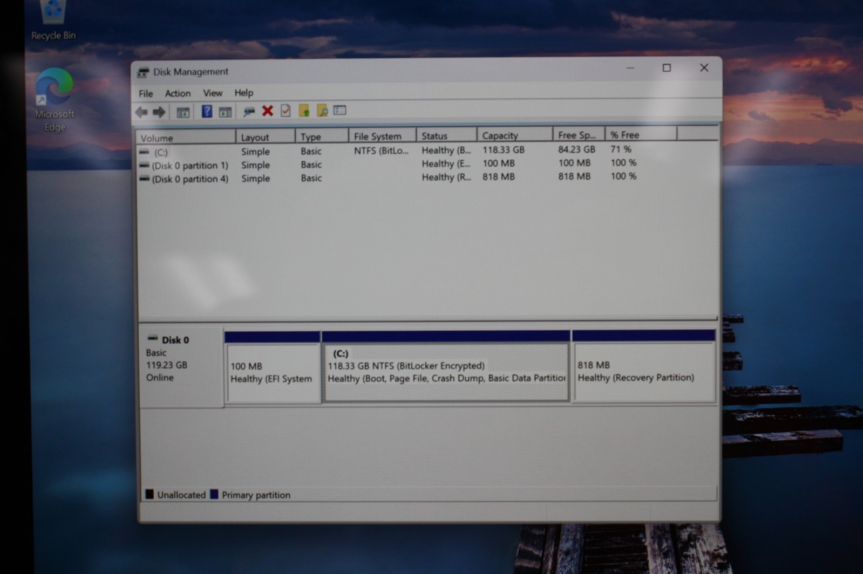The width and height of the screenshot is (863, 574).
Task: Maximize the Disk Management window
Action: coord(667,67)
